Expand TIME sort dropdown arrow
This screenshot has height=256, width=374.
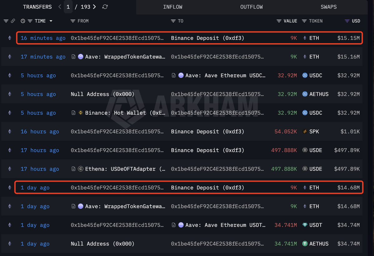click(51, 21)
